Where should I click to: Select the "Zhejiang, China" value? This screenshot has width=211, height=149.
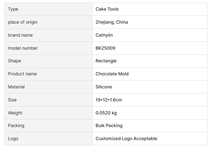tap(112, 22)
